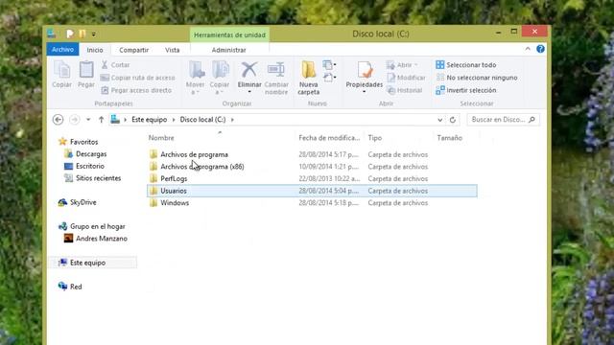The image size is (614, 345).
Task: Expand the Mover a dropdown
Action: click(x=196, y=92)
